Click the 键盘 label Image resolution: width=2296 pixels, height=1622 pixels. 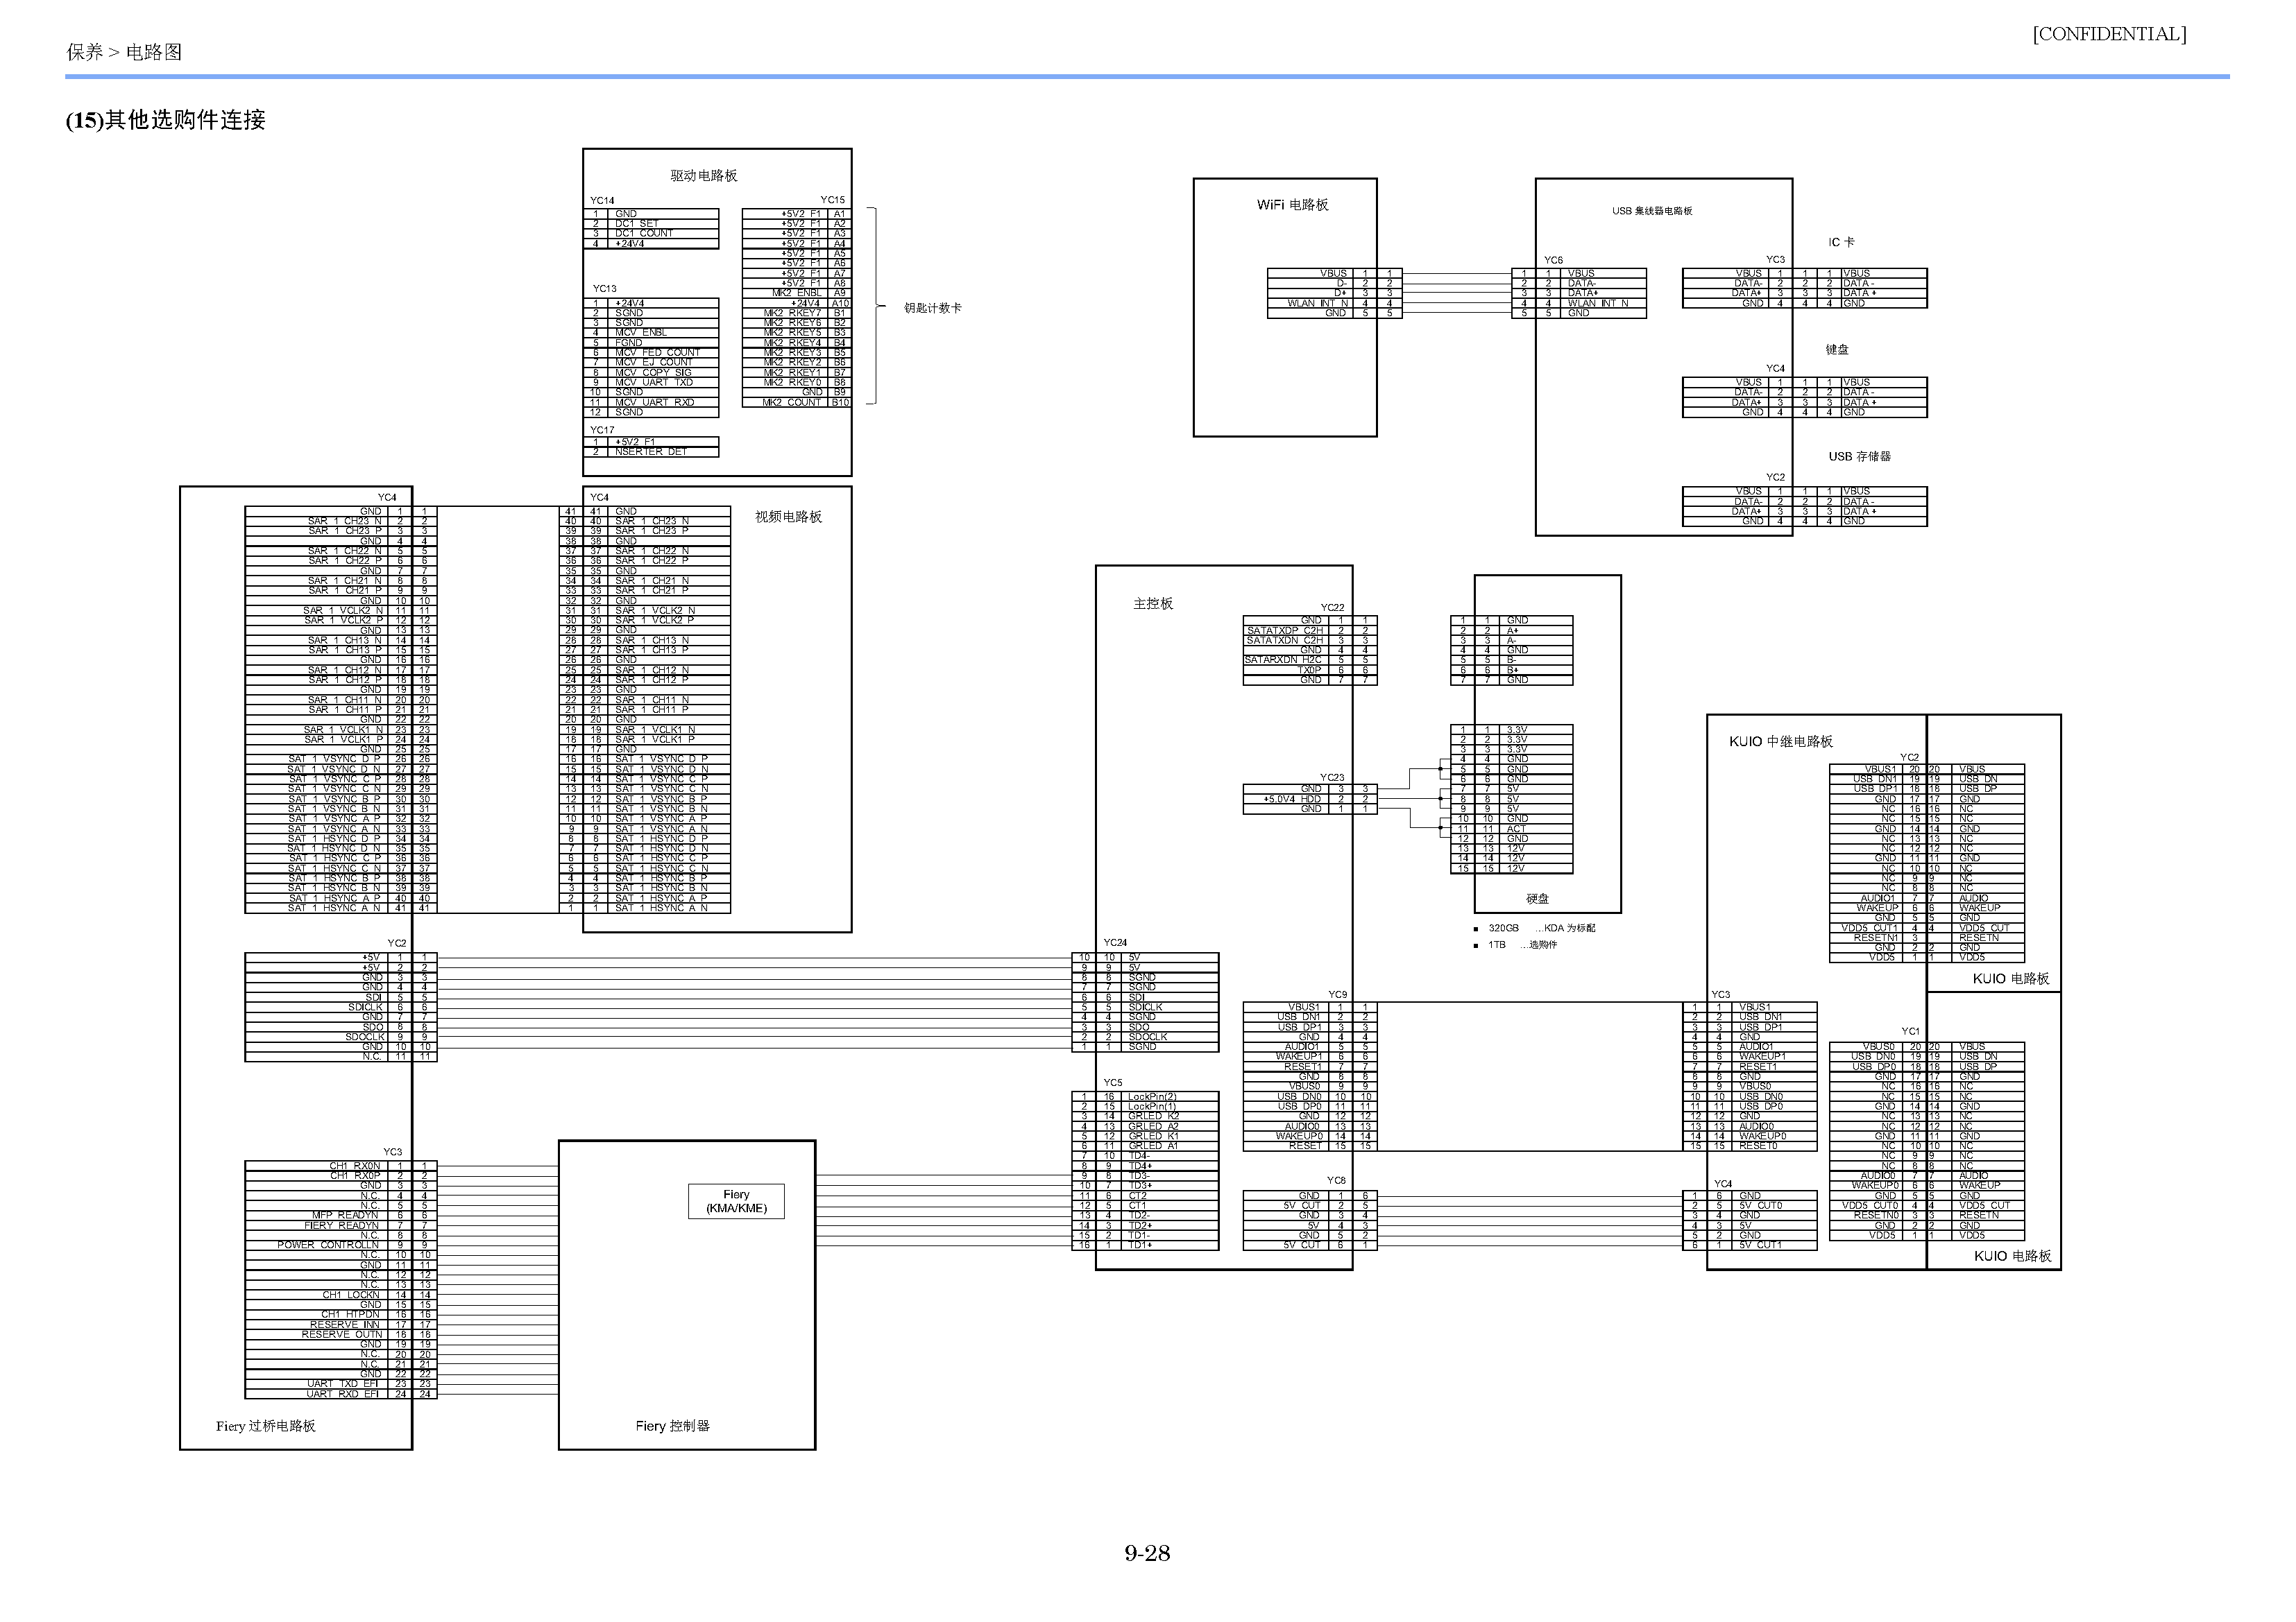1837,350
